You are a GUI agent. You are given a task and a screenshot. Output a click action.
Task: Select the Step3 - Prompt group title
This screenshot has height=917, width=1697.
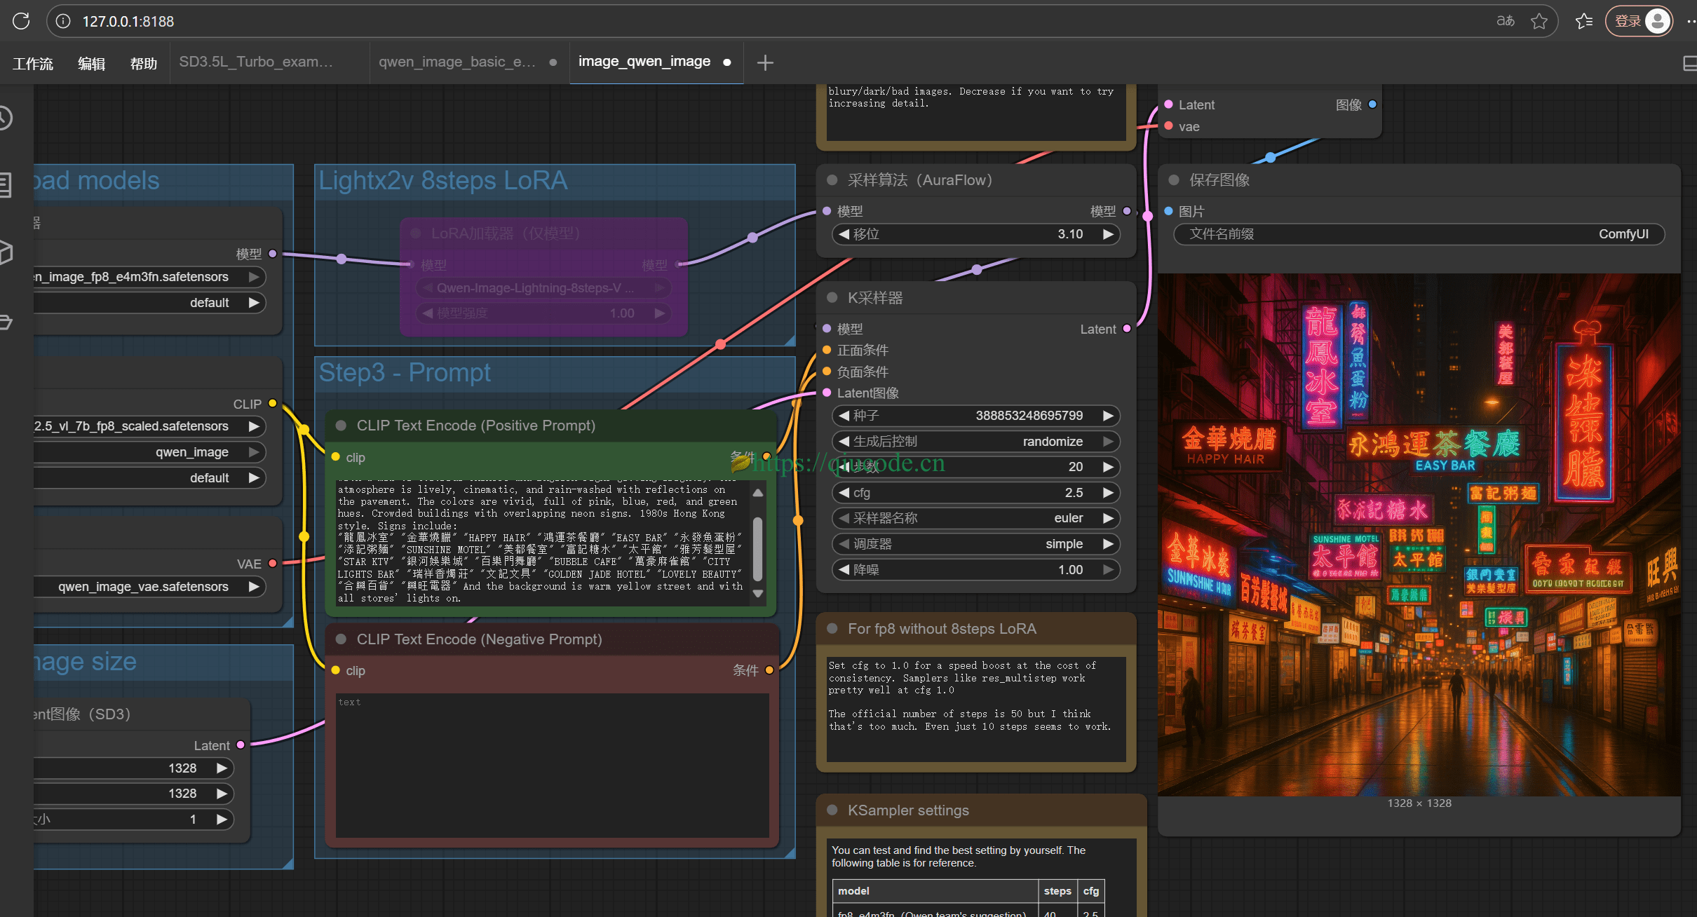pos(405,373)
